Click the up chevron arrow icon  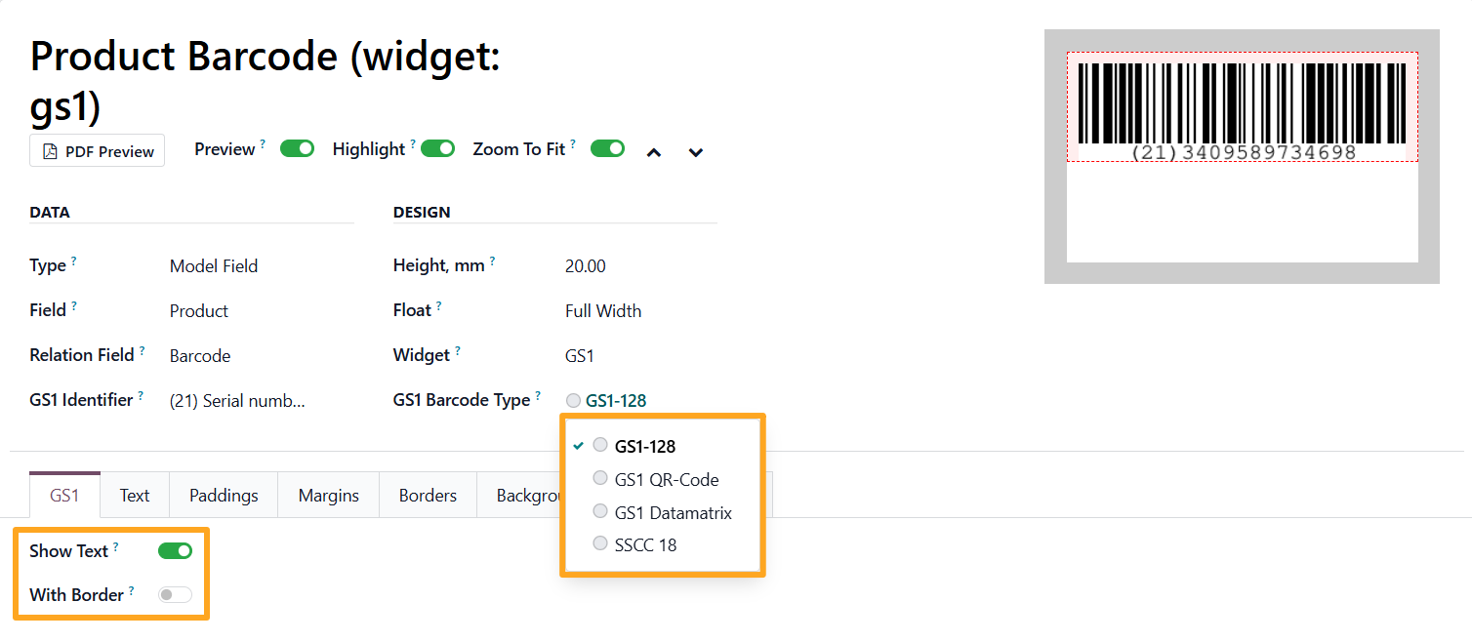pyautogui.click(x=654, y=152)
